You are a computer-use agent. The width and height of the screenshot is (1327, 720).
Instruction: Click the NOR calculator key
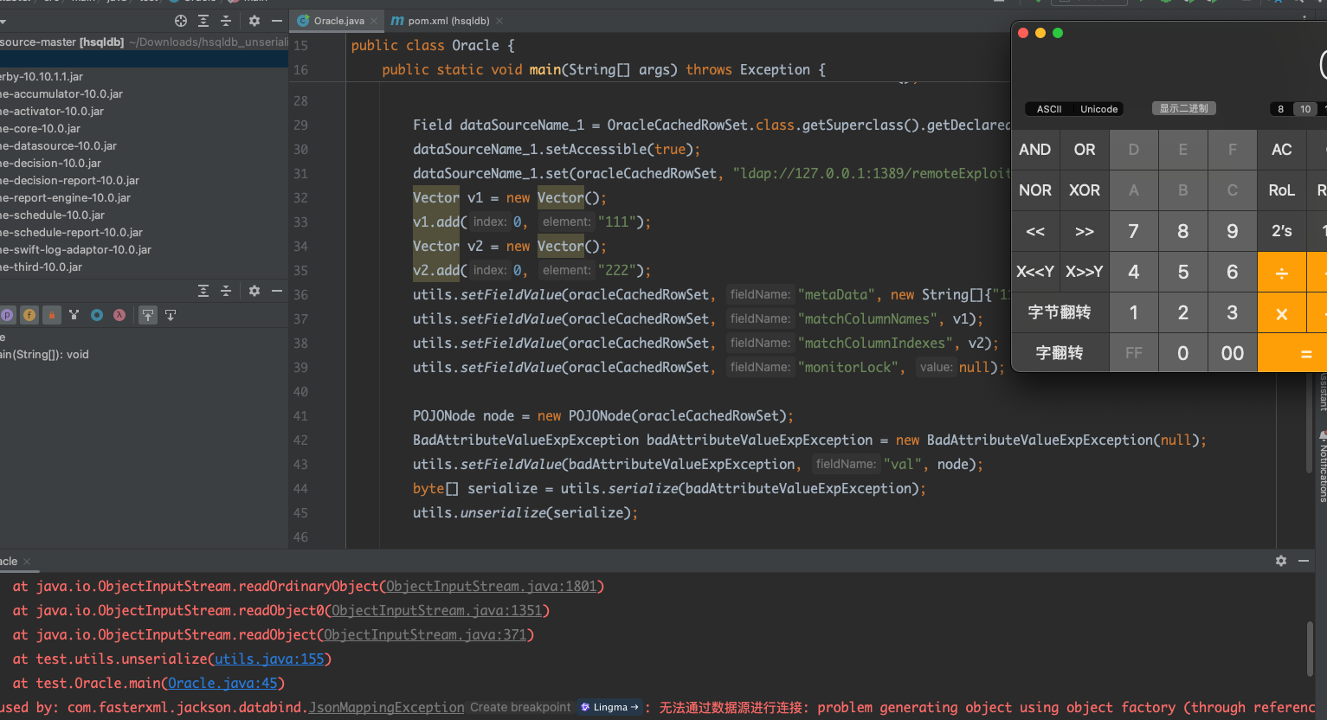coord(1035,190)
